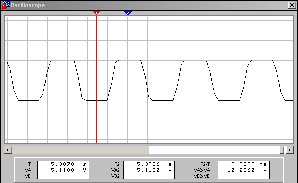Close the Oscilloscope window

pyautogui.click(x=292, y=5)
